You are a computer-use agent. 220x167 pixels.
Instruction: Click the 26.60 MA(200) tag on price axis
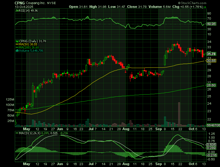(211, 85)
